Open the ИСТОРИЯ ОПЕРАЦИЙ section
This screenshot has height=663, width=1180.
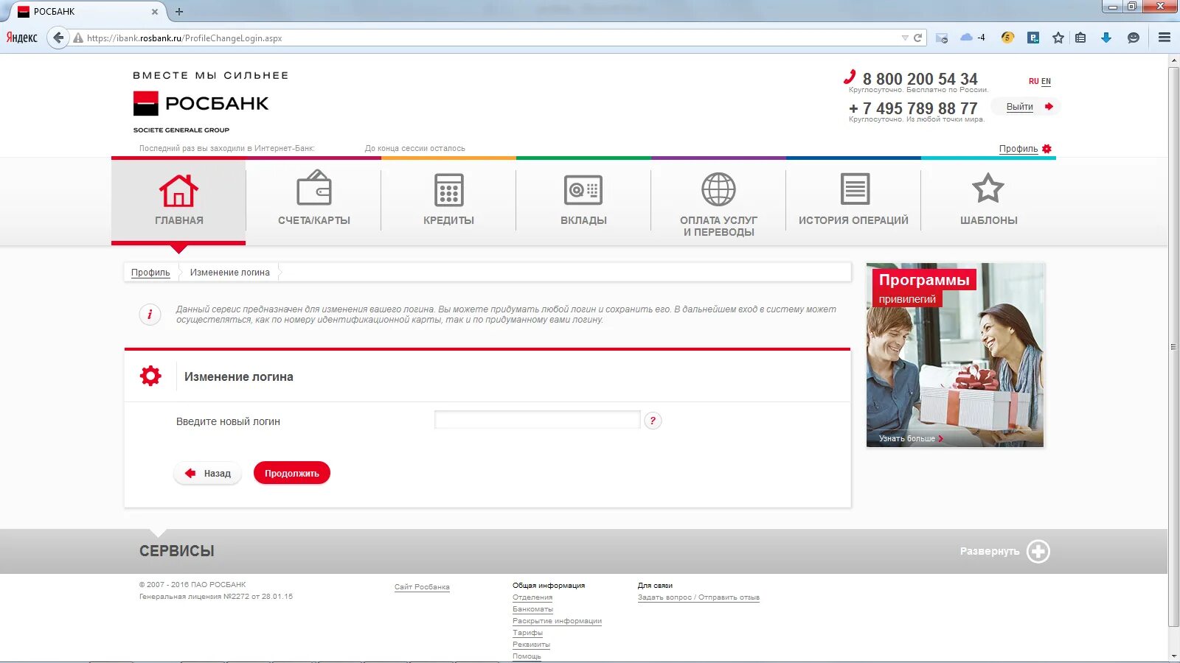coord(853,200)
